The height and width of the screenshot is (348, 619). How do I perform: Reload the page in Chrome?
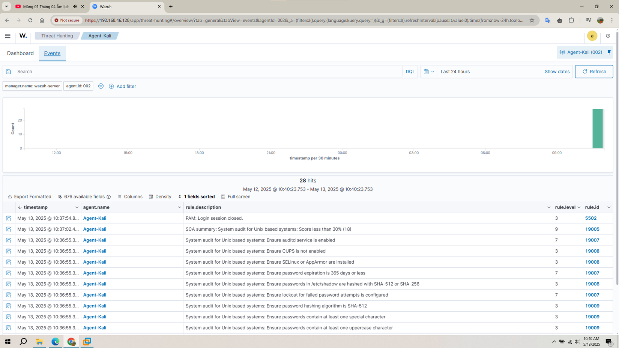pos(30,20)
